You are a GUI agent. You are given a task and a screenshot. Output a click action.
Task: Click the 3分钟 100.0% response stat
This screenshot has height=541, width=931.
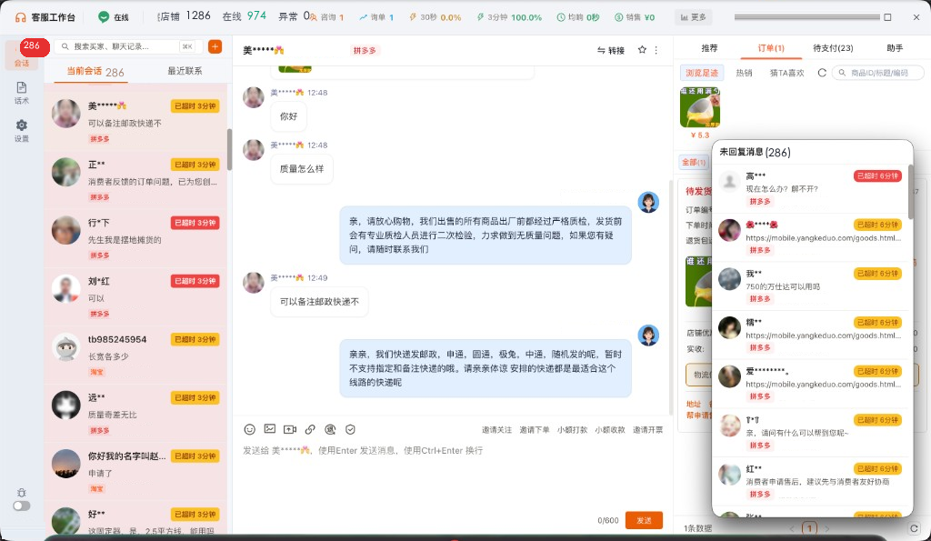[x=509, y=17]
